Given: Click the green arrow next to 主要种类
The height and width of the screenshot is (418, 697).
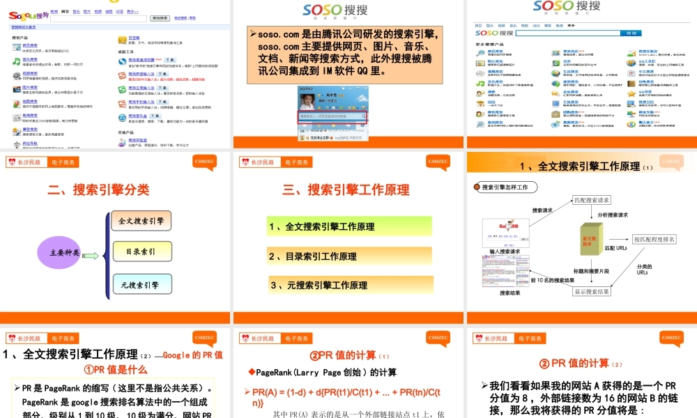Looking at the screenshot, I should pyautogui.click(x=91, y=256).
